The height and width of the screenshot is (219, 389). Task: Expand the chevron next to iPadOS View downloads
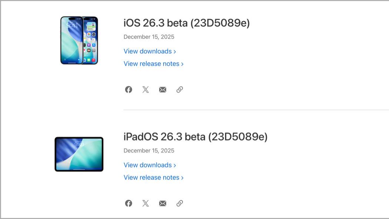174,165
